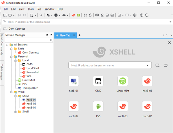Click the New Session toolbar icon

point(5,15)
